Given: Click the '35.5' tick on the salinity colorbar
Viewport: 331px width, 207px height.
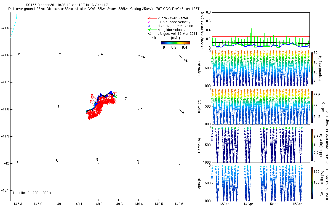Looking at the screenshot, I should 317,95.
